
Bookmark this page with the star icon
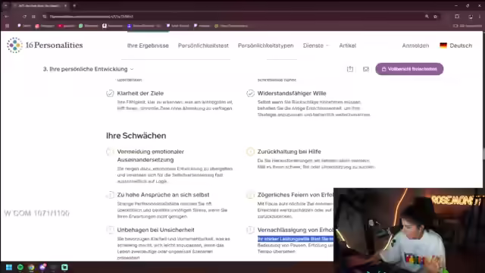click(435, 17)
